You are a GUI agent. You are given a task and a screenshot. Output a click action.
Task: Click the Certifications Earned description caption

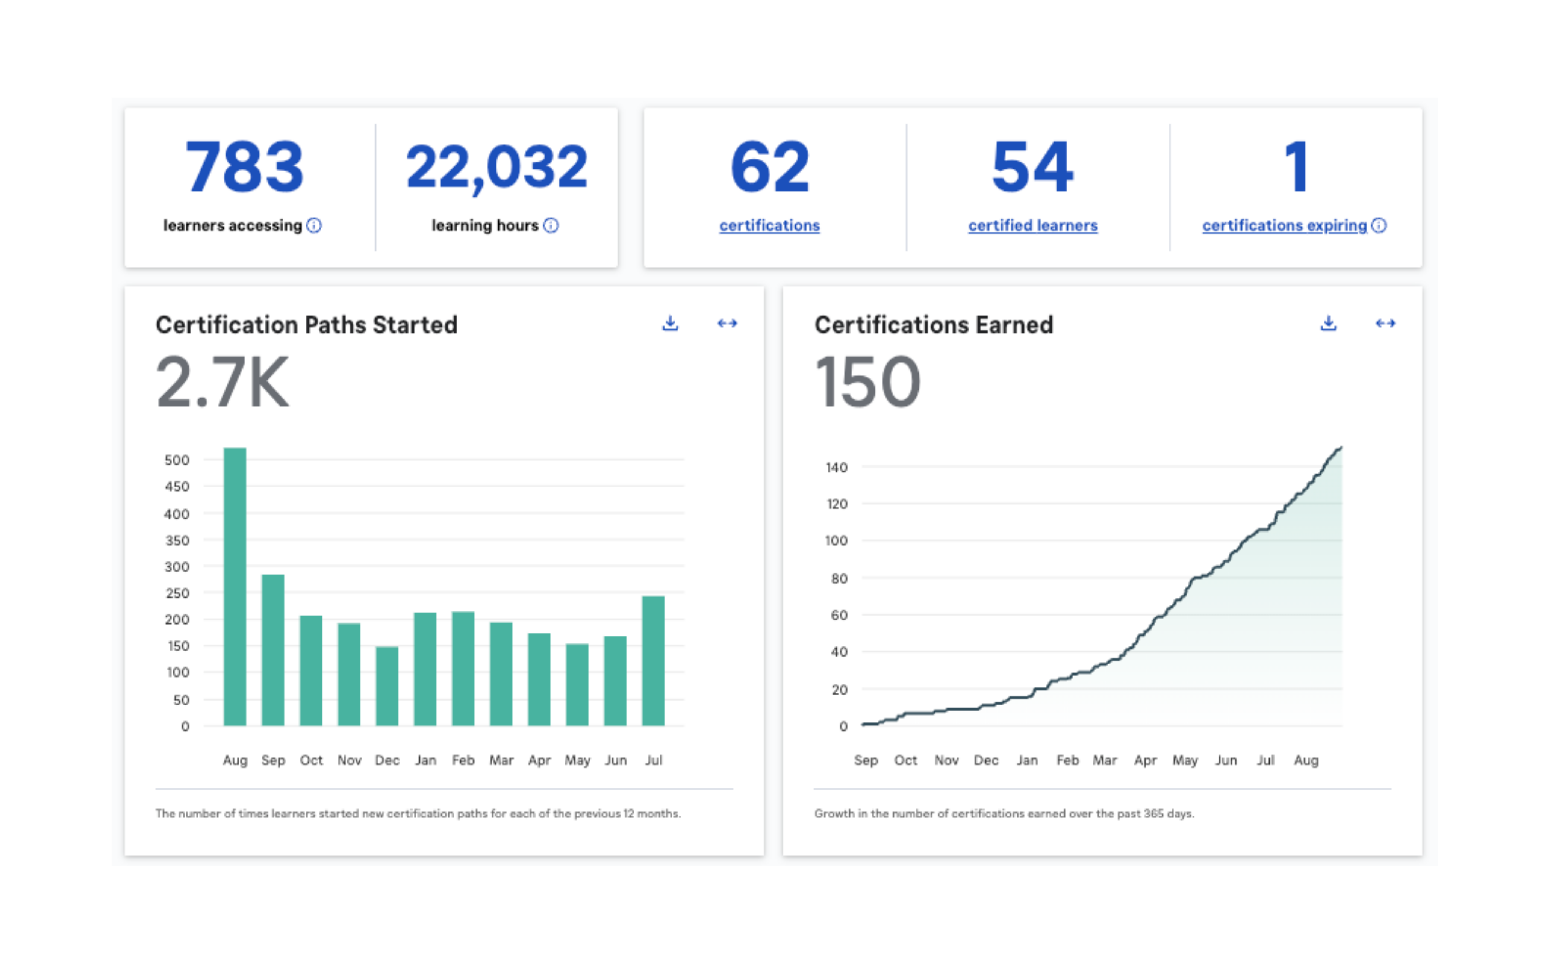pos(1004,814)
